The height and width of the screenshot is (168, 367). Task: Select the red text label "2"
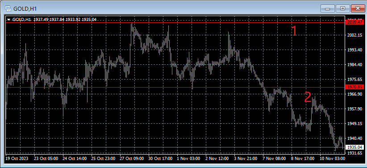(x=308, y=97)
